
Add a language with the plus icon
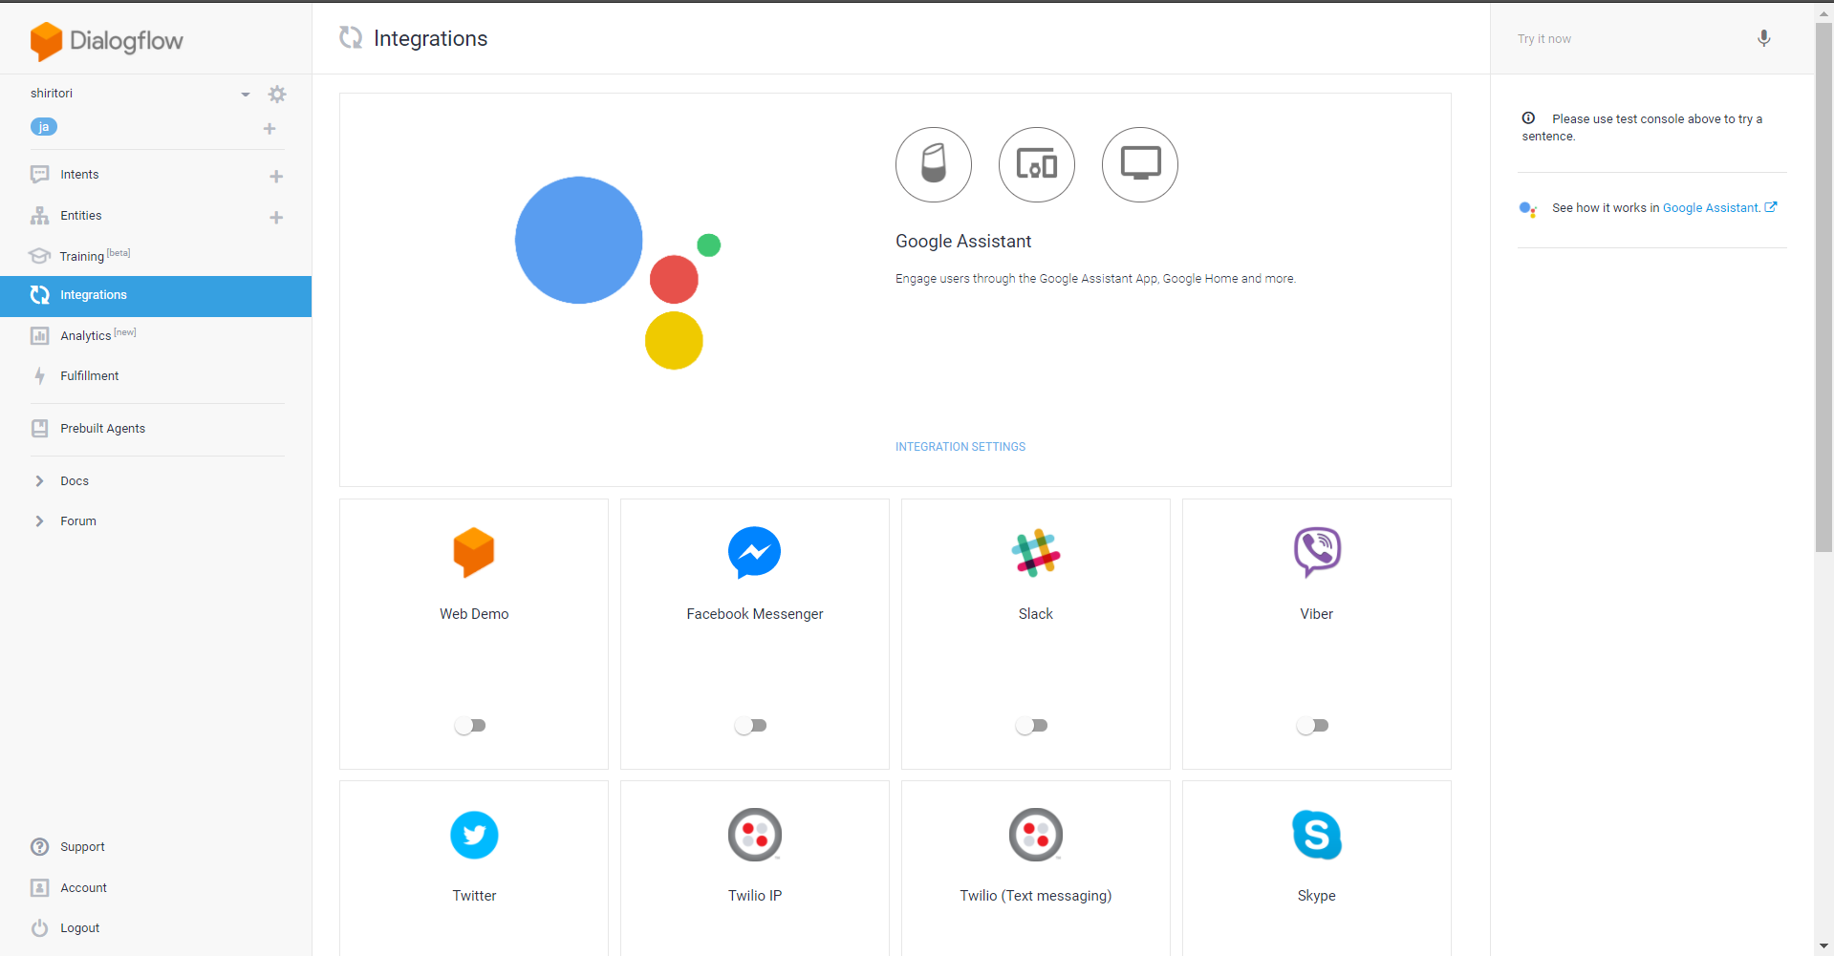(x=270, y=128)
